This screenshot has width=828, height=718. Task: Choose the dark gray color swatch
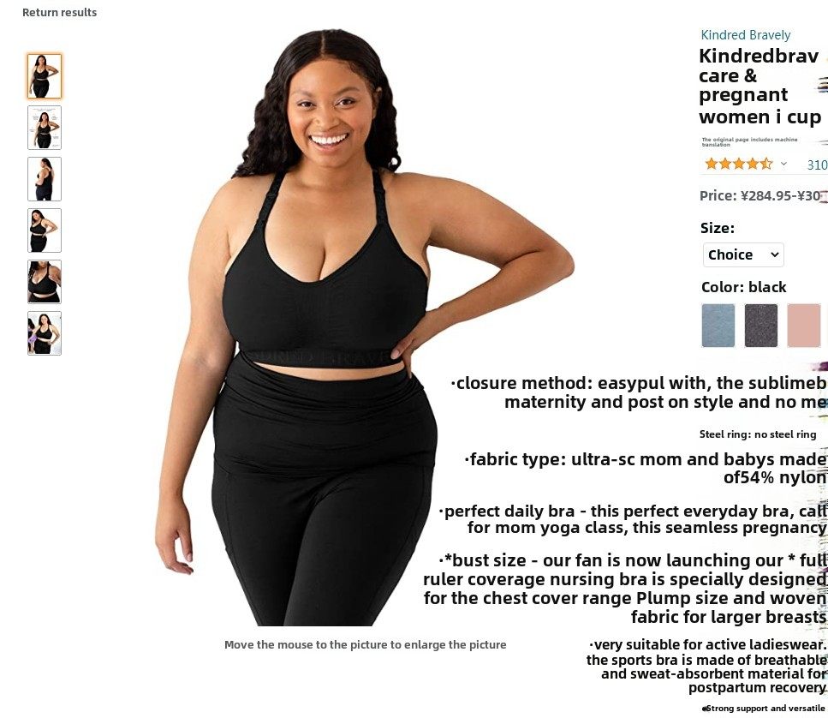pos(760,325)
